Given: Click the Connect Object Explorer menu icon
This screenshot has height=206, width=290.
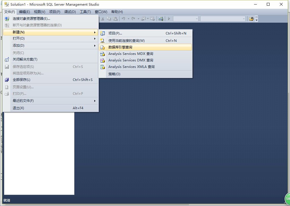Looking at the screenshot, I should click(7, 19).
